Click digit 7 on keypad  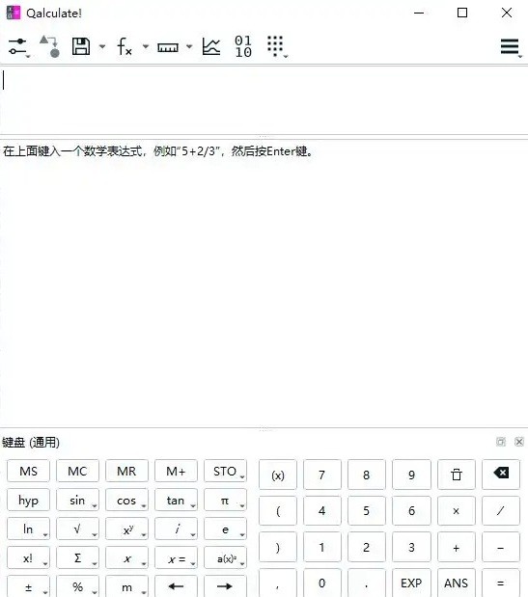322,475
